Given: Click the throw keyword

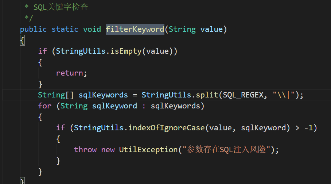Looking at the screenshot, I should 85,150.
